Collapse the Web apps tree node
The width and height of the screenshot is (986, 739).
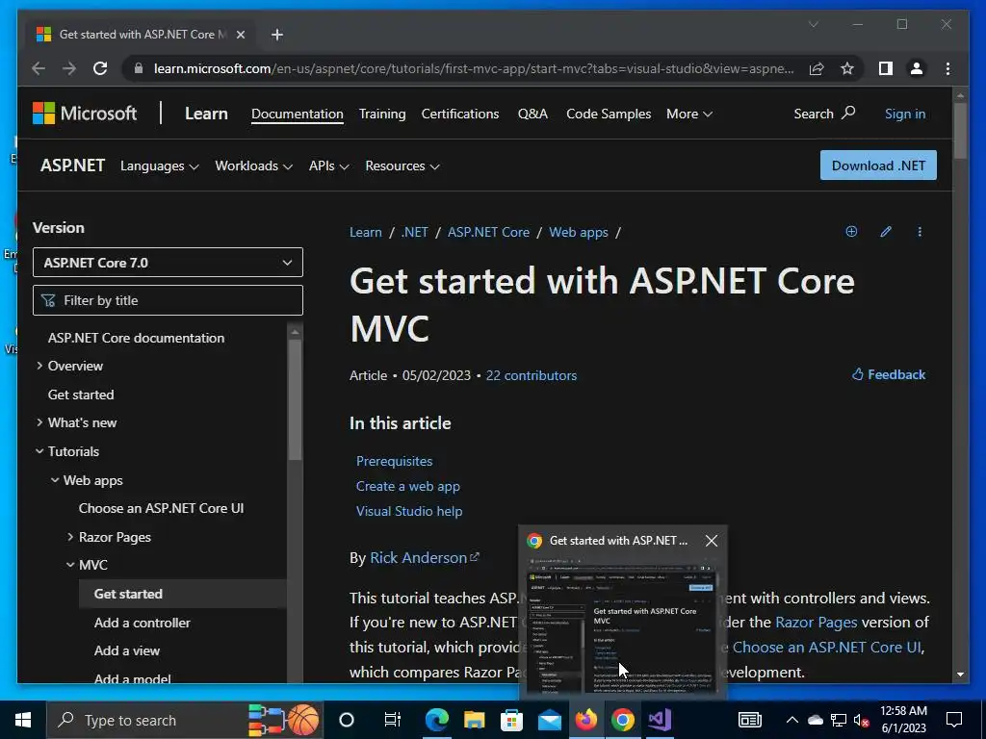pyautogui.click(x=55, y=480)
